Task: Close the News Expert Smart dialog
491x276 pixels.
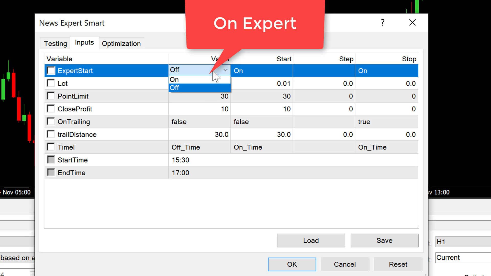Action: point(412,22)
